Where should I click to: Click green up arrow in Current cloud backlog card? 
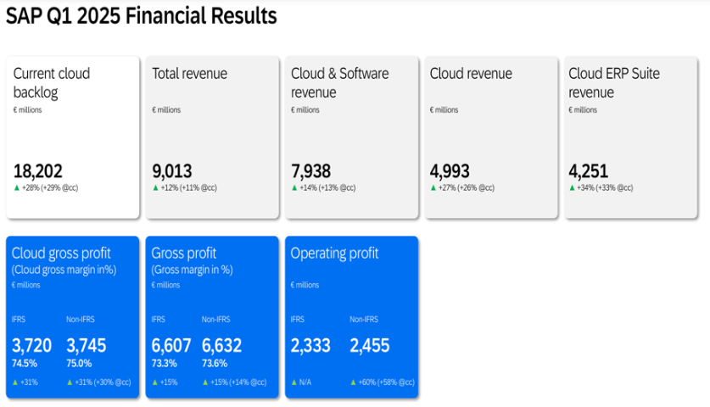pos(16,187)
